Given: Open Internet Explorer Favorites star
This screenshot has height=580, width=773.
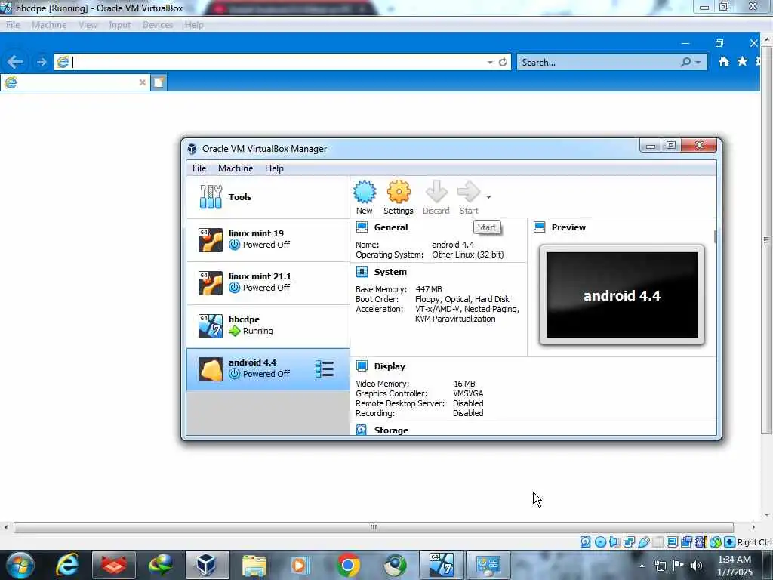Looking at the screenshot, I should 742,62.
